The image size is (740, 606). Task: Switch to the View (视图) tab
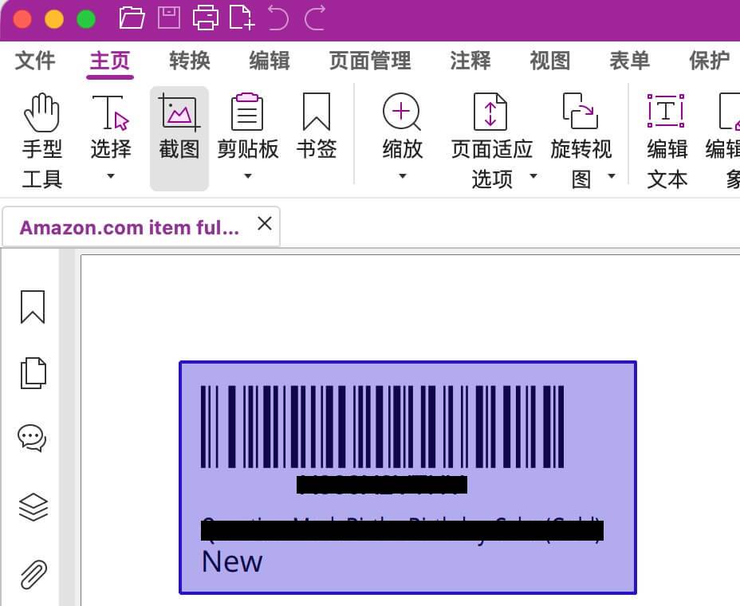(550, 61)
